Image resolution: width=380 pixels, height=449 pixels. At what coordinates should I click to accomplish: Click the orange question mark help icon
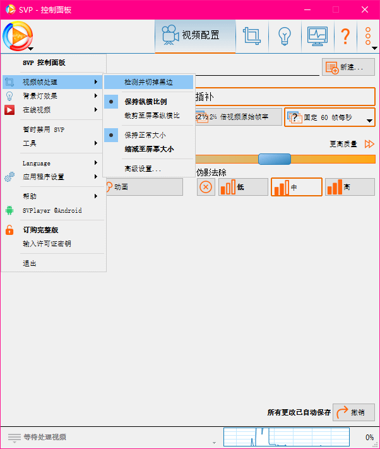coord(345,36)
